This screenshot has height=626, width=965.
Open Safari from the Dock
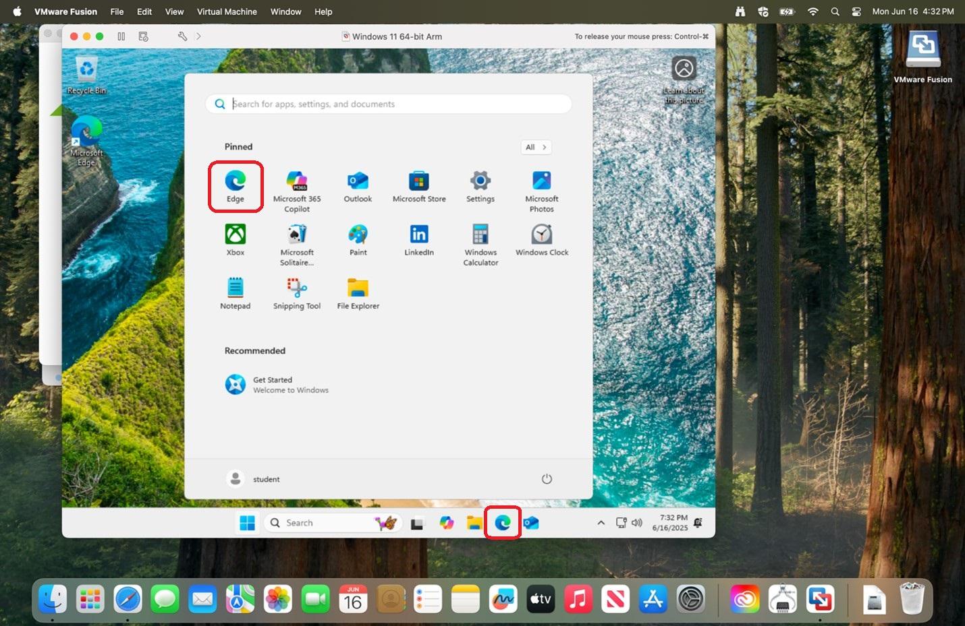click(128, 598)
